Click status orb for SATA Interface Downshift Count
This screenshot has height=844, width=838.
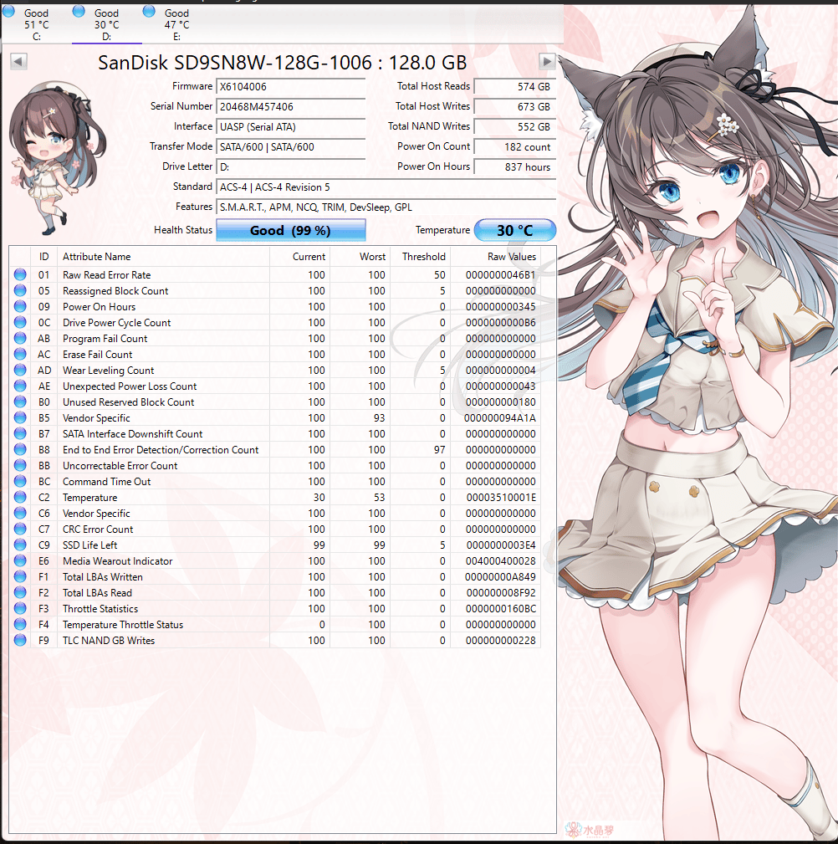click(20, 433)
